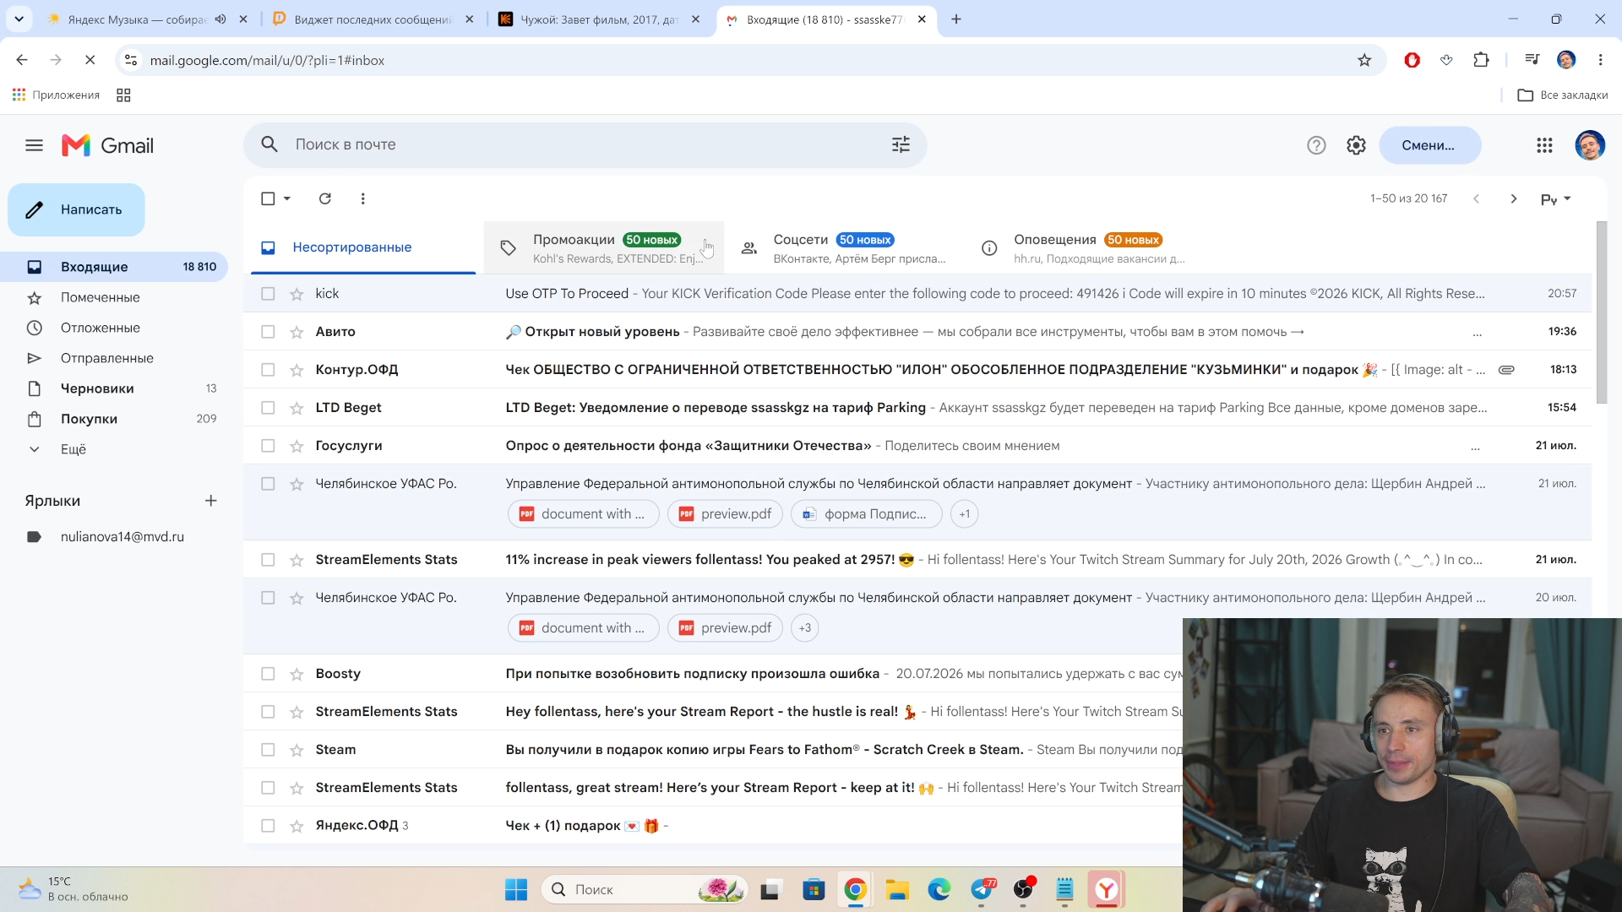The width and height of the screenshot is (1622, 912).
Task: Tick checkbox for LTD Beget email
Action: click(x=268, y=408)
